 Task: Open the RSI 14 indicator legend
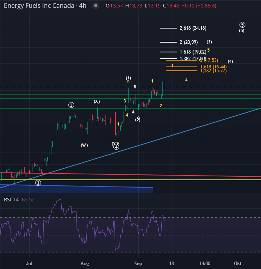(12, 199)
